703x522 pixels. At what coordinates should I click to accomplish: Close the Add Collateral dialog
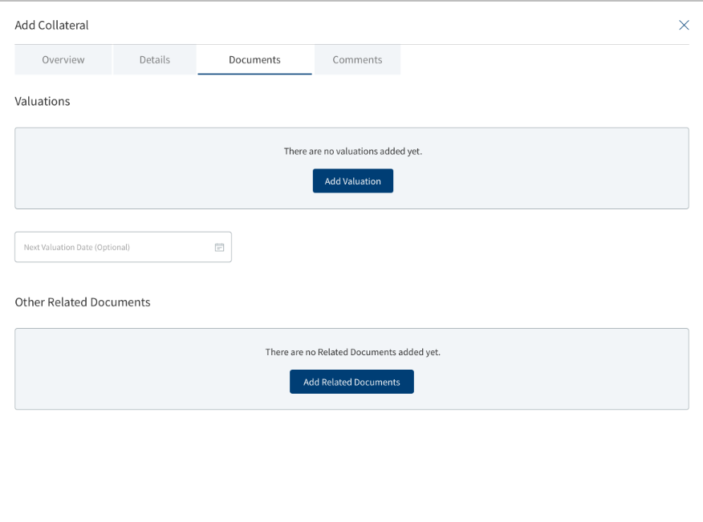click(x=684, y=25)
